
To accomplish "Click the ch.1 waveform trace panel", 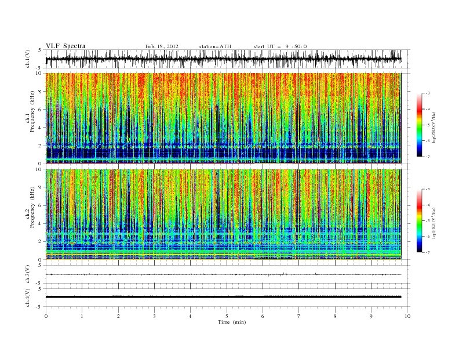I will (x=228, y=59).
